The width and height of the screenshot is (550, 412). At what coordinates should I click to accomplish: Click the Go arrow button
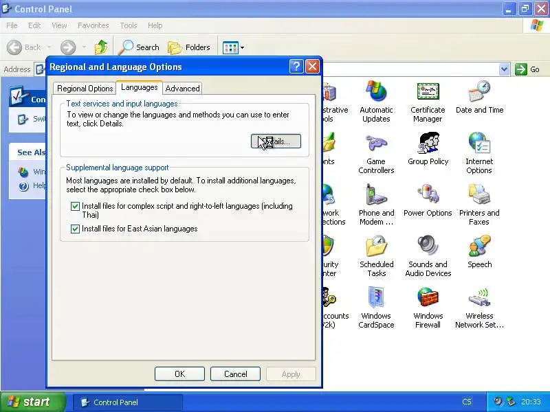pyautogui.click(x=527, y=69)
